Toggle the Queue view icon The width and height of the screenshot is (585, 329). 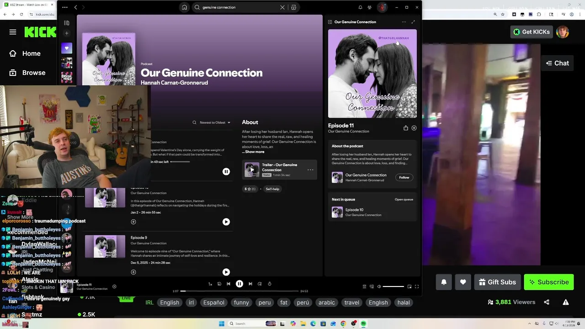click(x=364, y=287)
